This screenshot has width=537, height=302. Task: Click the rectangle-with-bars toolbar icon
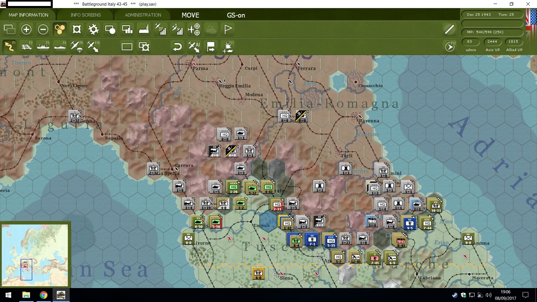tap(127, 29)
